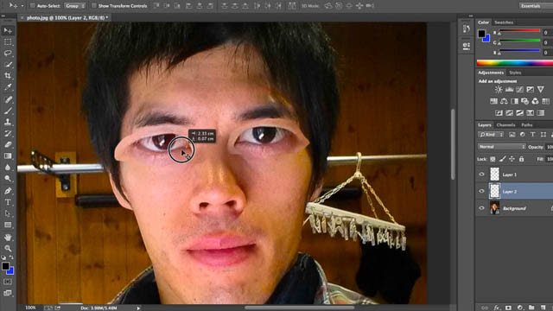Enable the Auto-Select checkbox

(x=33, y=6)
